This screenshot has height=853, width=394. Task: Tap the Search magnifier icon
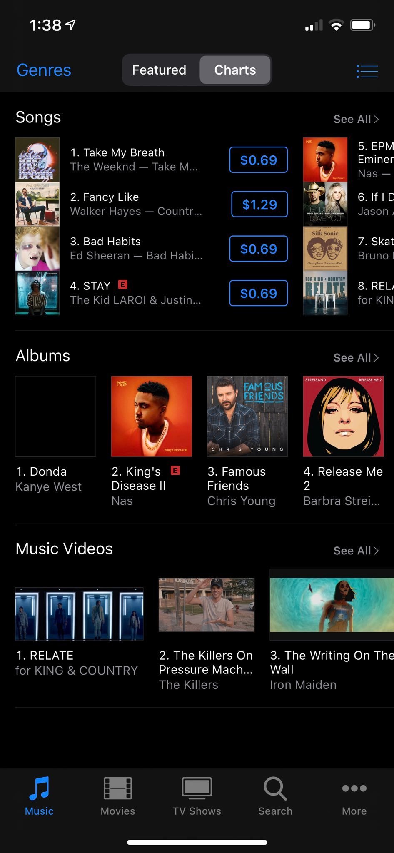tap(275, 788)
